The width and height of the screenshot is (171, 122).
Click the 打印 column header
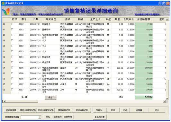[x=14, y=19]
